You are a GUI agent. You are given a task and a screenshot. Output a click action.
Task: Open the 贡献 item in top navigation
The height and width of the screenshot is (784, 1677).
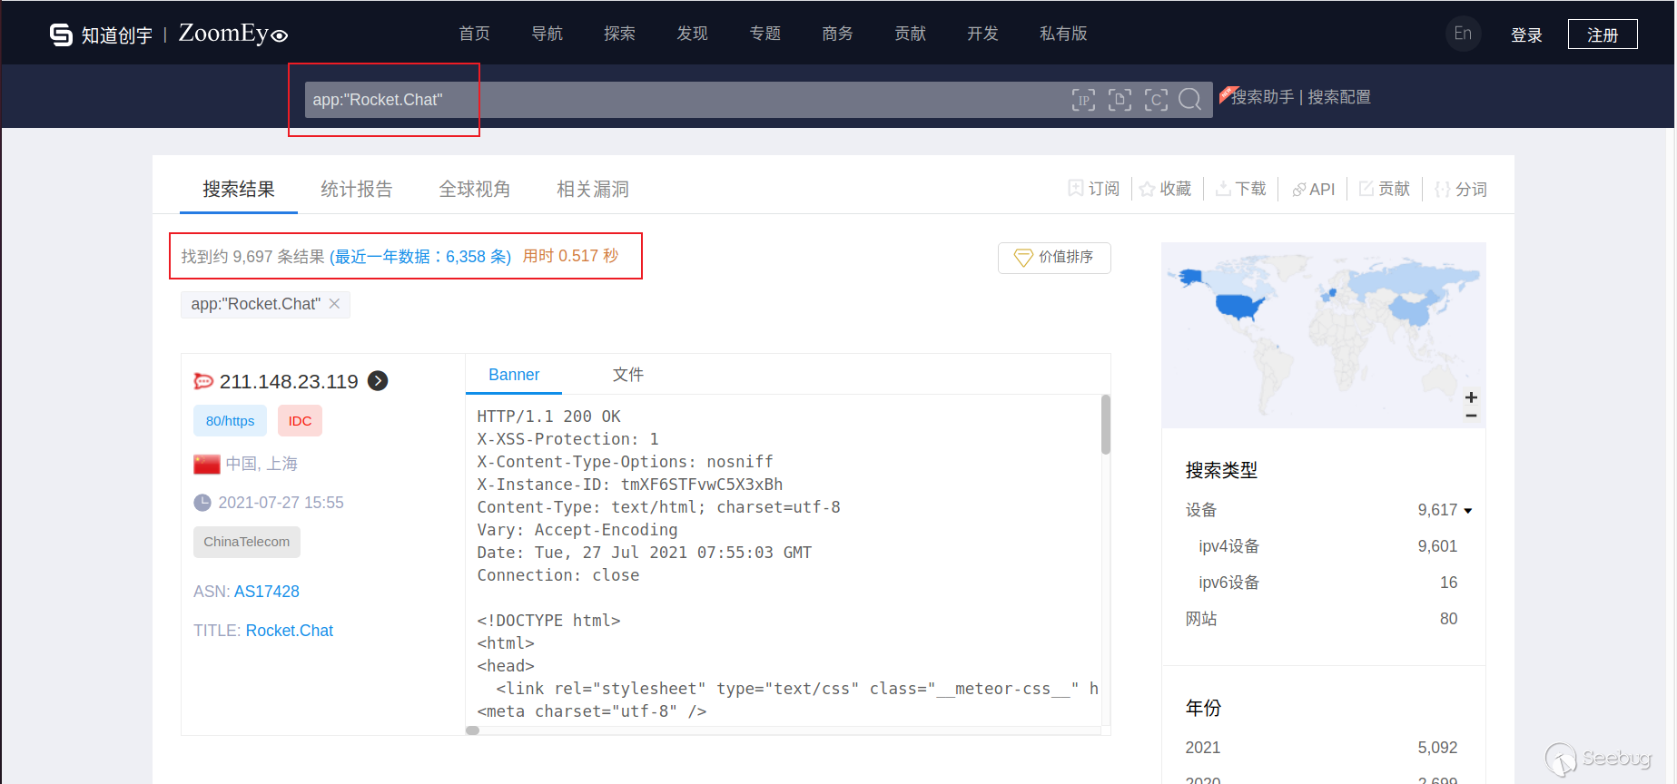point(910,34)
